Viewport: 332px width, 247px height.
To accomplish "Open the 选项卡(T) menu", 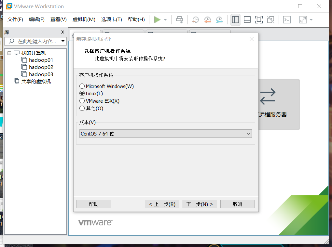I will point(111,19).
